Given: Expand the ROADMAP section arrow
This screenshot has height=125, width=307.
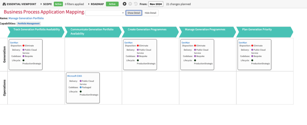Looking at the screenshot, I should point(89,4).
